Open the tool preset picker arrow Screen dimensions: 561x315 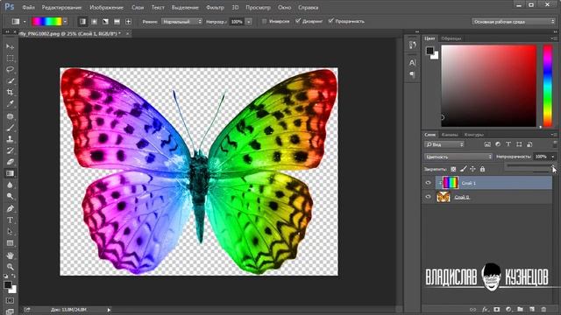click(x=25, y=21)
